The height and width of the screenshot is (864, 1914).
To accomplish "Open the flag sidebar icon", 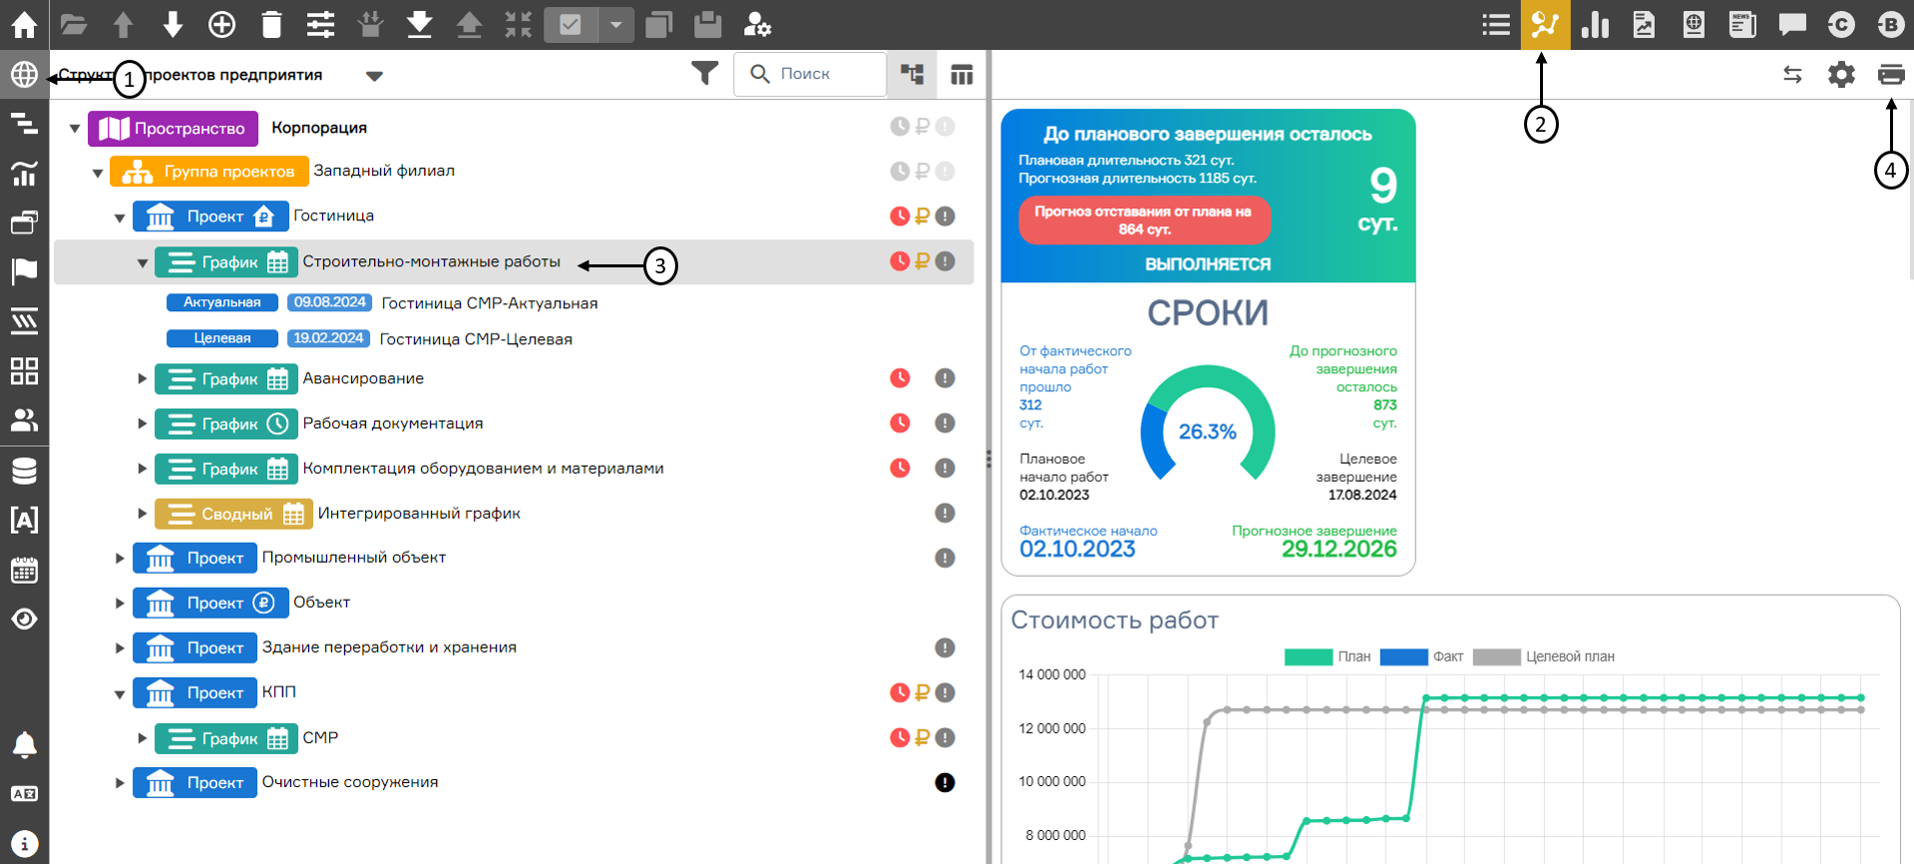I will click(24, 271).
